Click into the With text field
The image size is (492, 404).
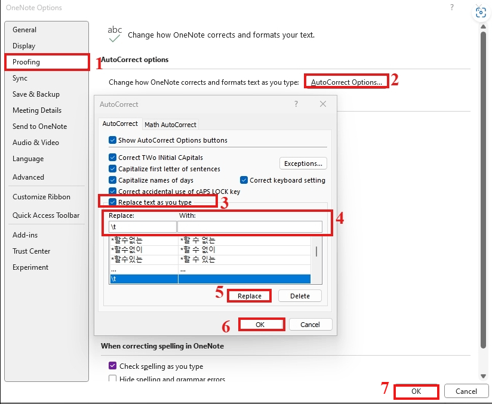250,227
